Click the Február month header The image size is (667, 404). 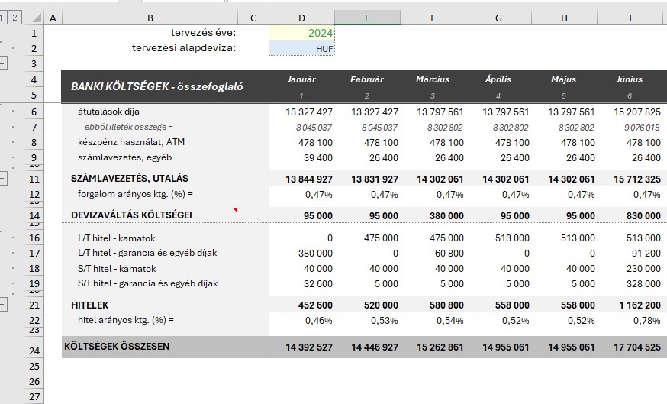(367, 79)
